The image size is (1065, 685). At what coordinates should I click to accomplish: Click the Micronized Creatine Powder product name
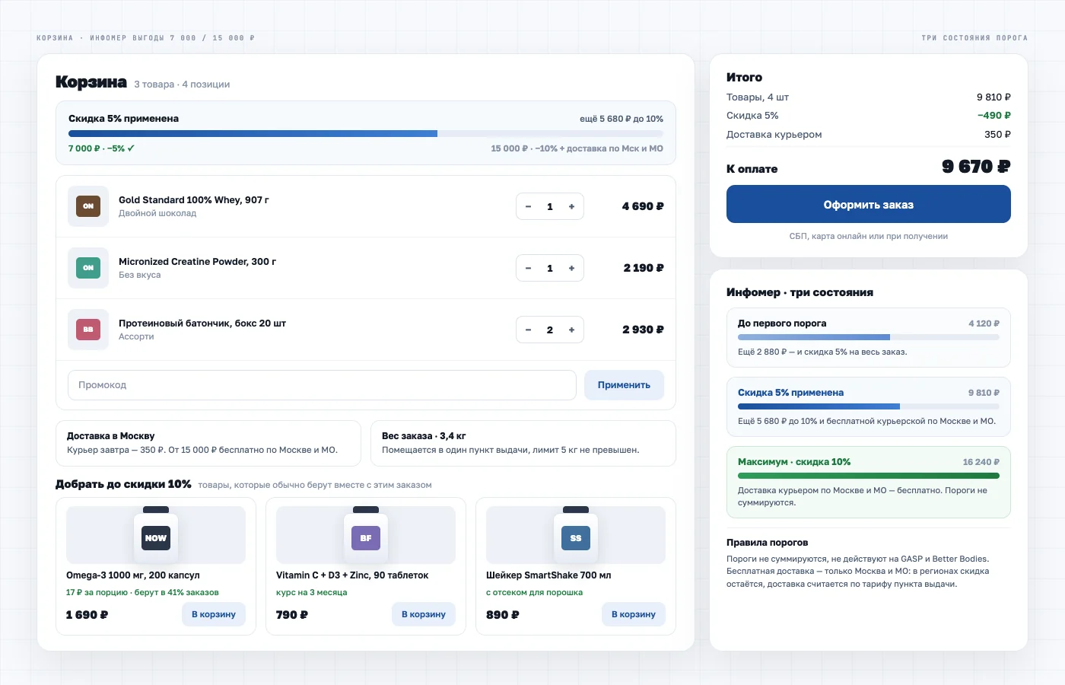[197, 262]
